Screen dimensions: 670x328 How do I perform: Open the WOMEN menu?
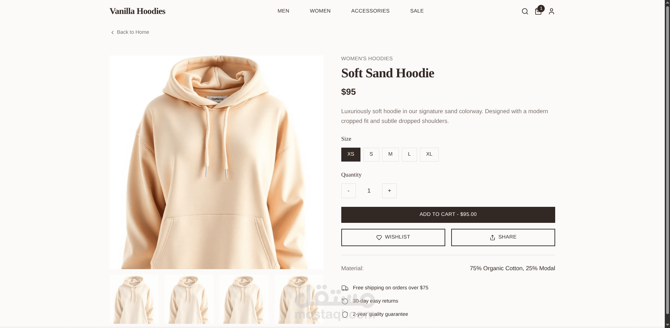click(320, 11)
